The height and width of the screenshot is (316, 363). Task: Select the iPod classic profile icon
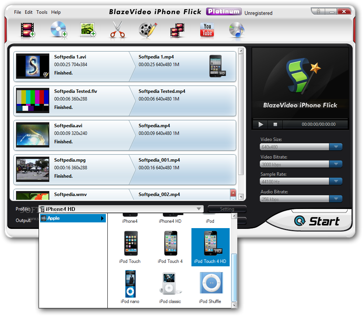coord(170,284)
